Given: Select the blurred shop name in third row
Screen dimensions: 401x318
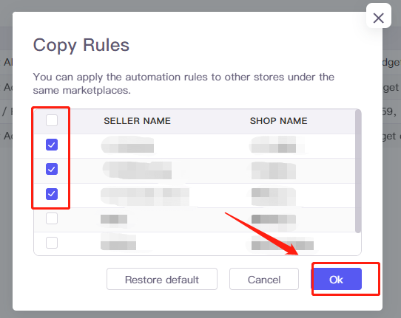Looking at the screenshot, I should pos(274,197).
